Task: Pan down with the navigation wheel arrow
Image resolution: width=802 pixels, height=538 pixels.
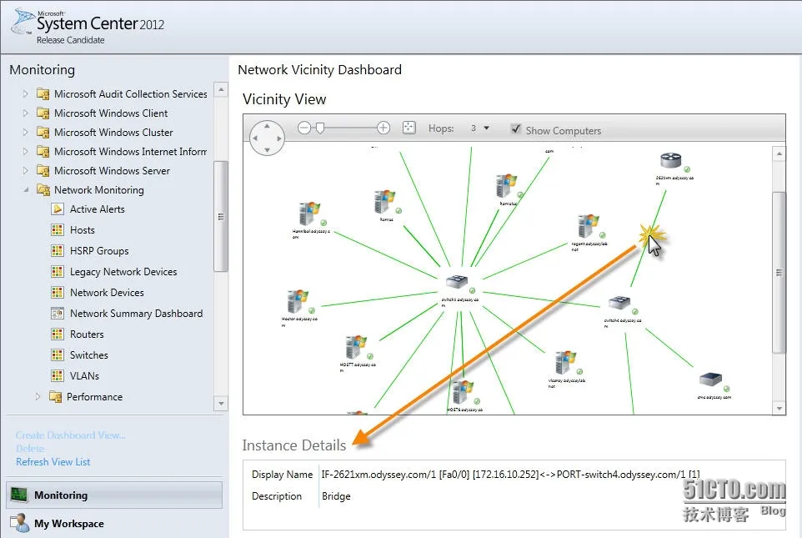Action: coord(267,150)
